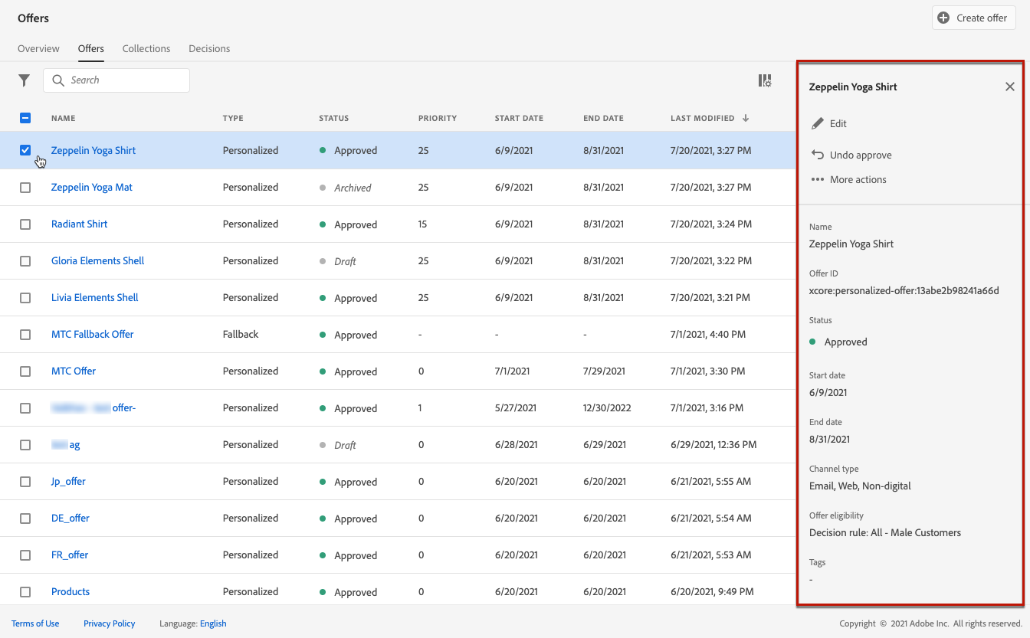Click the Undo approve arrow icon
This screenshot has width=1030, height=638.
[x=818, y=155]
